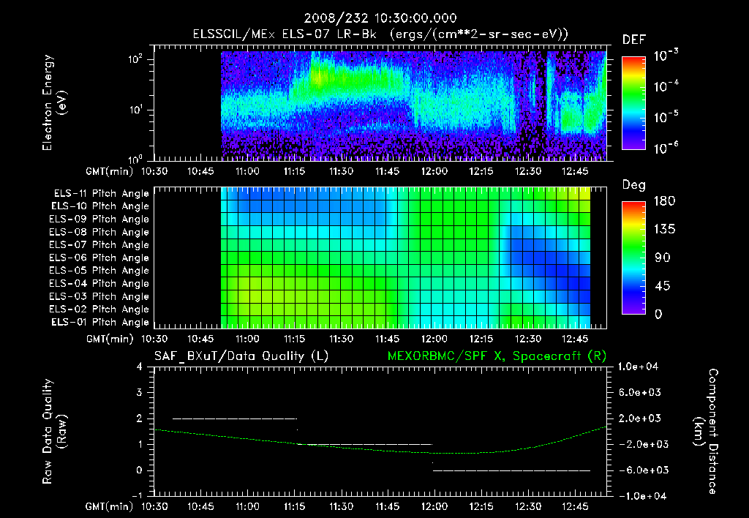Screen dimensions: 749x518
Task: Click the DEF color bar legend
Action: 633,103
